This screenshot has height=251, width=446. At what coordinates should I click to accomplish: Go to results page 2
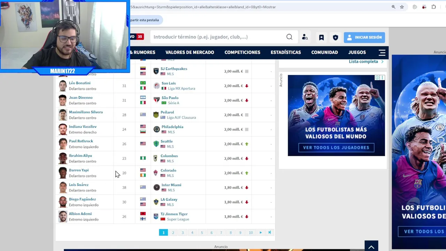pyautogui.click(x=173, y=233)
